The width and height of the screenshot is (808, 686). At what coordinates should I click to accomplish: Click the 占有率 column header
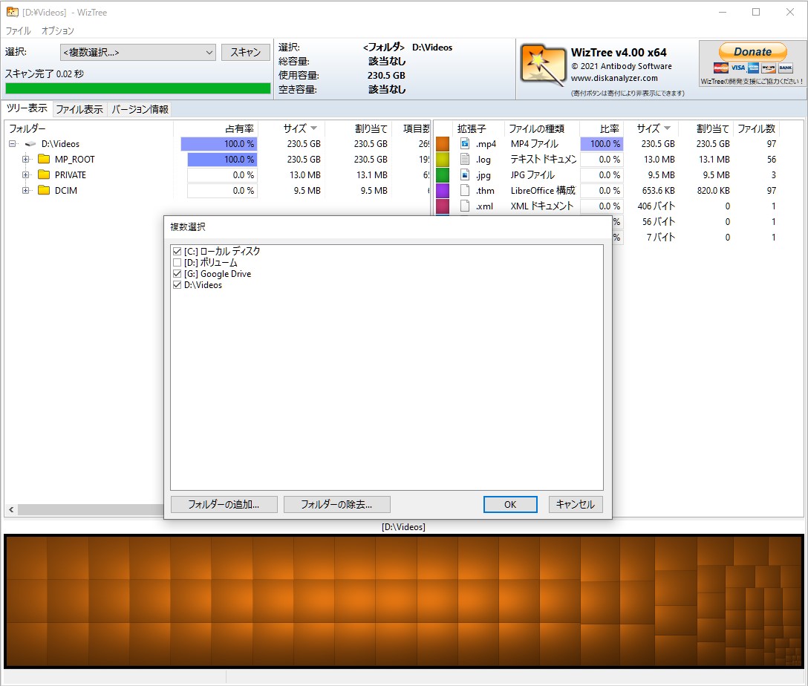point(216,128)
